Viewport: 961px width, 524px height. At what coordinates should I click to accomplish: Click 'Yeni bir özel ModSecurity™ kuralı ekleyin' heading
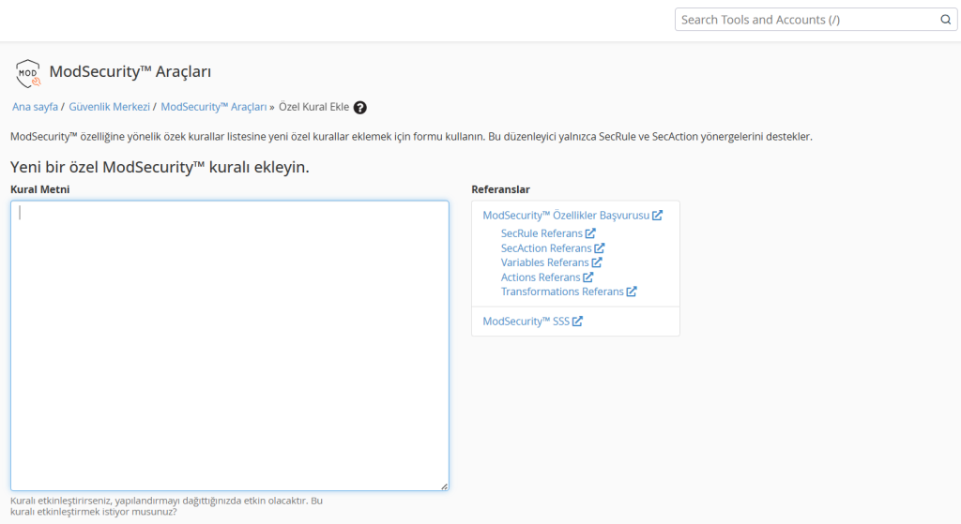pos(160,167)
